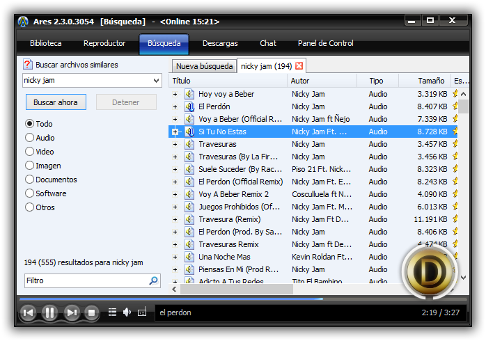Select the Todo radio button

coord(29,124)
